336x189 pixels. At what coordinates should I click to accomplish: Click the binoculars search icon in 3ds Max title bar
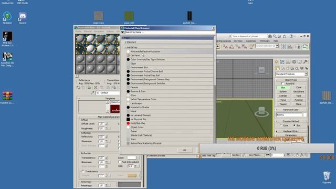pos(270,36)
